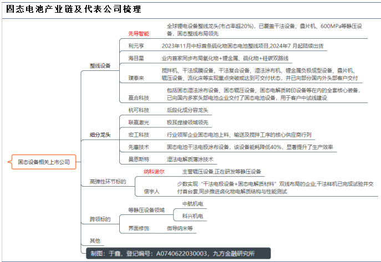
Task: Click the 曼恩斯特 node
Action: [139, 160]
